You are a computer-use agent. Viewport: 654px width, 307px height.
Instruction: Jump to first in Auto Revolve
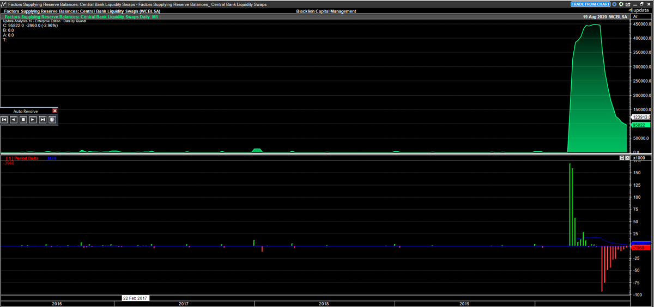(4, 119)
